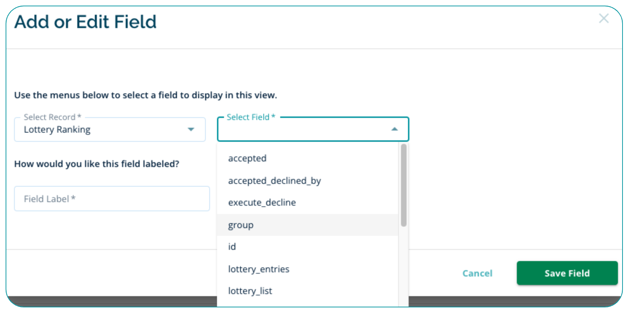The width and height of the screenshot is (632, 320).
Task: Pick the execute_decline field option
Action: click(x=262, y=202)
